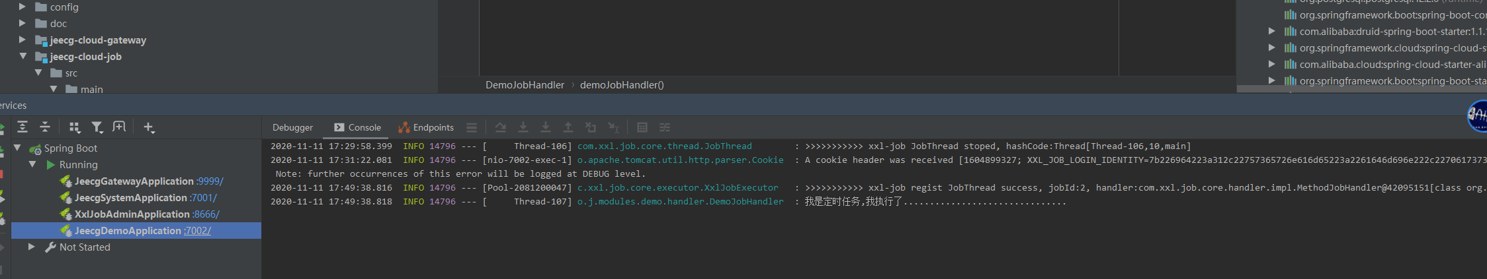Click the Evaluate Expression calculator icon
The height and width of the screenshot is (279, 1487).
[x=642, y=127]
